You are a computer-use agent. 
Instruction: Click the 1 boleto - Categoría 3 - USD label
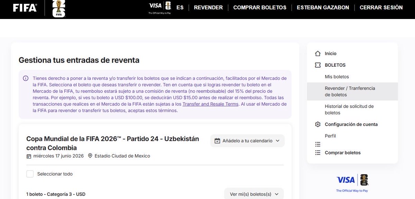tap(56, 194)
